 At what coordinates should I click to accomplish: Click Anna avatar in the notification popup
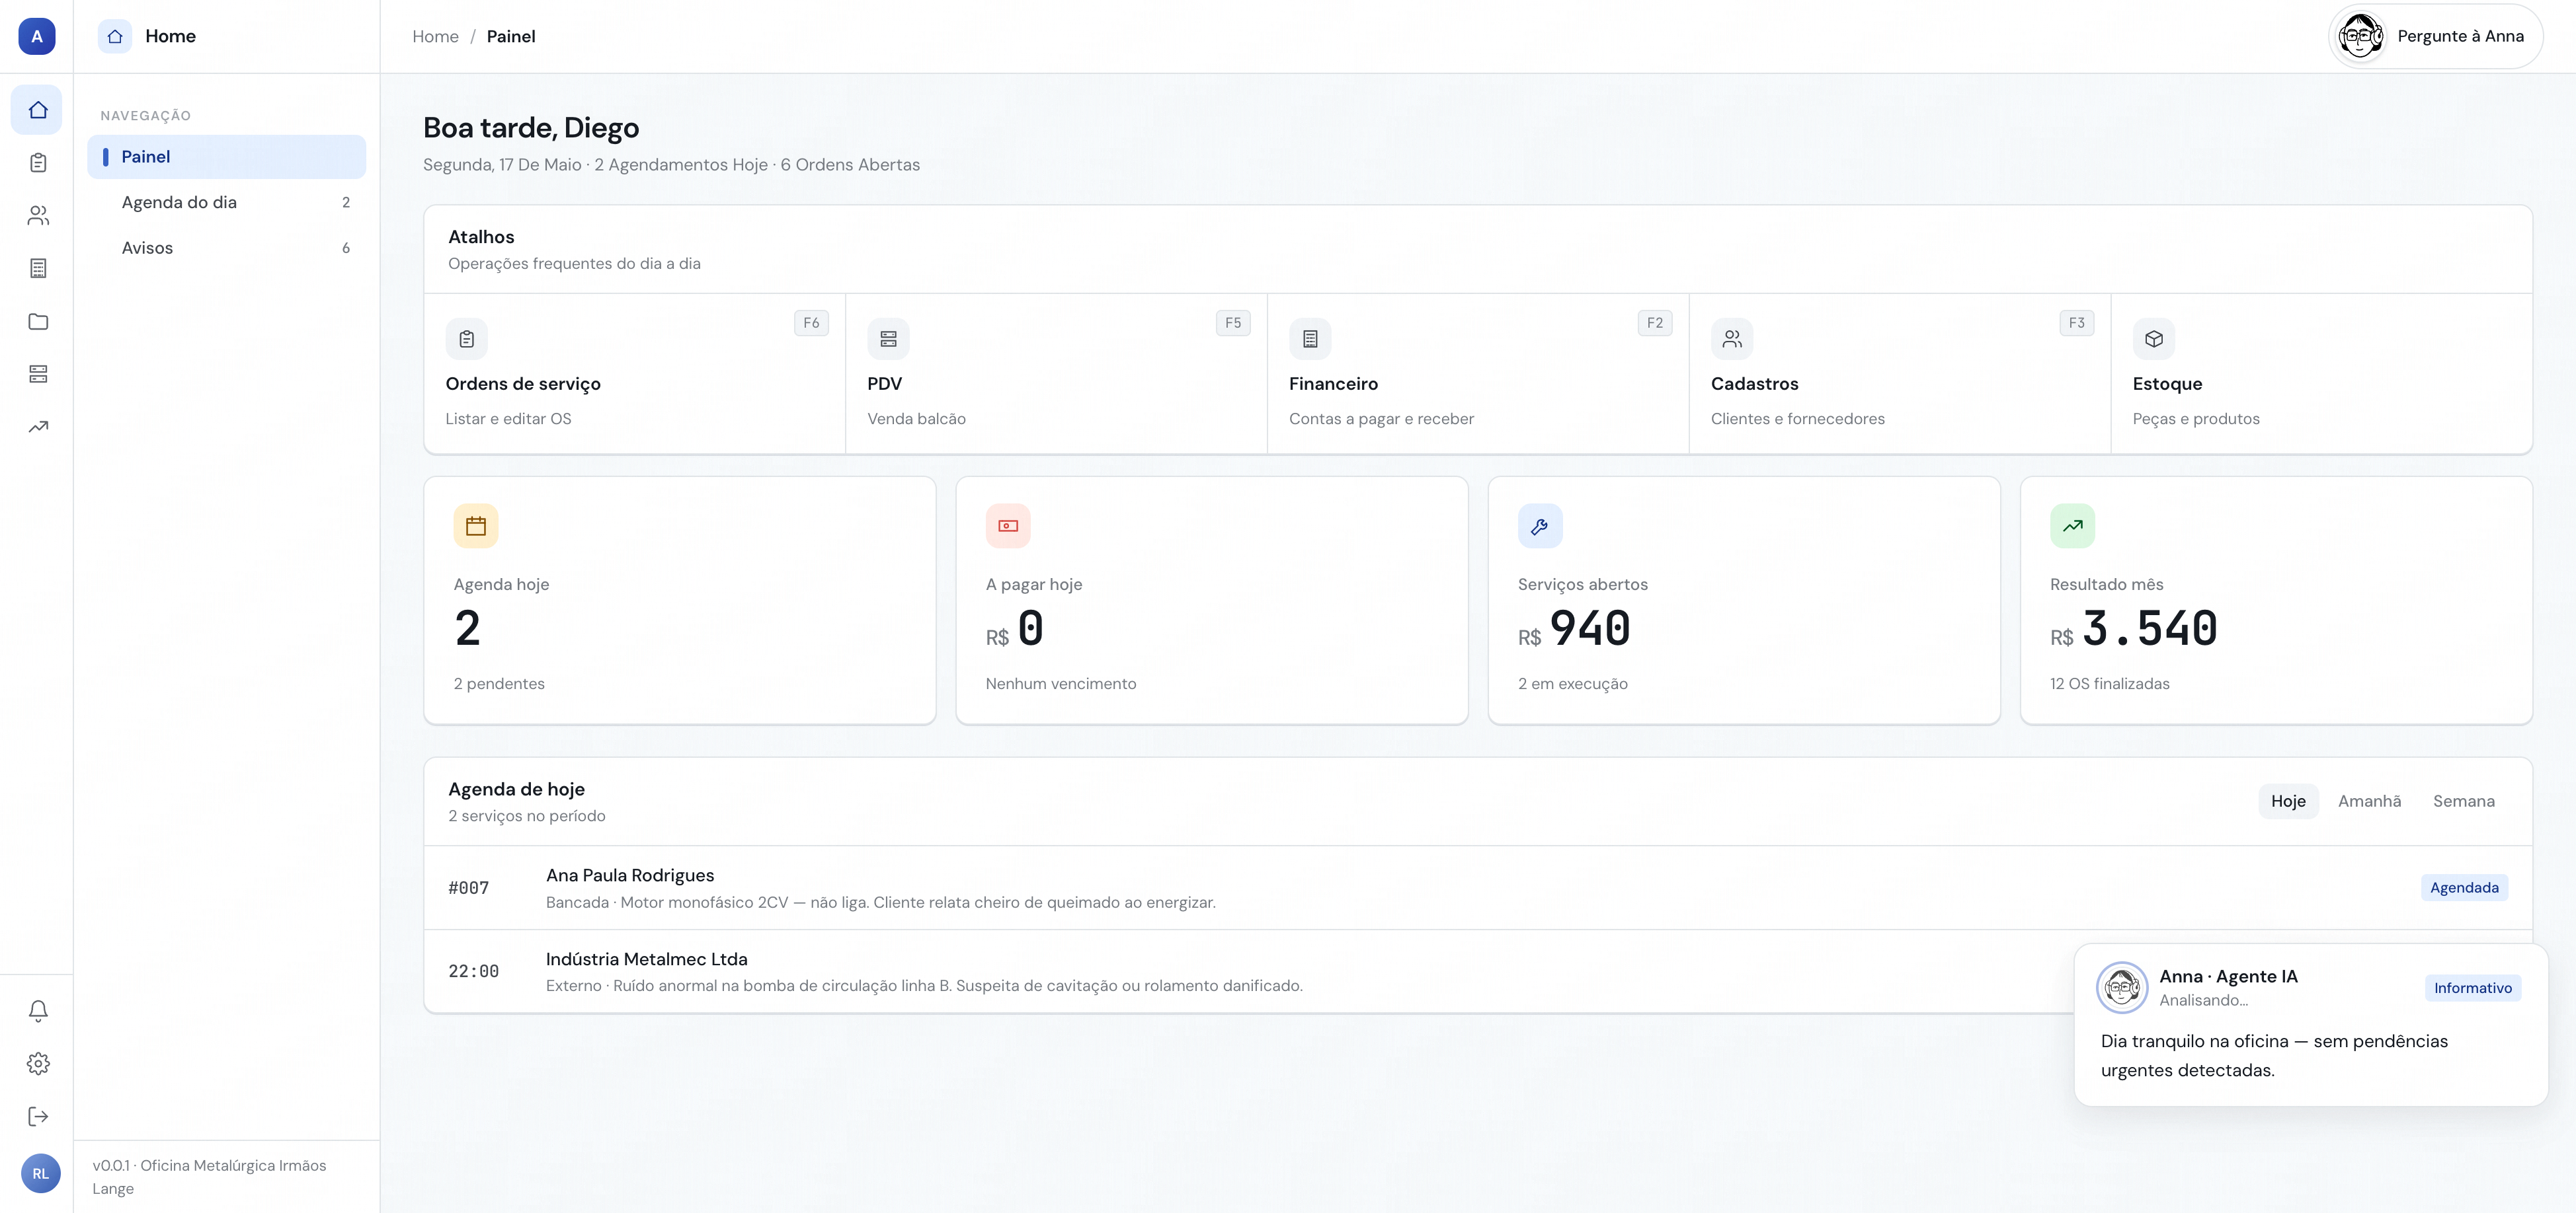[2122, 988]
